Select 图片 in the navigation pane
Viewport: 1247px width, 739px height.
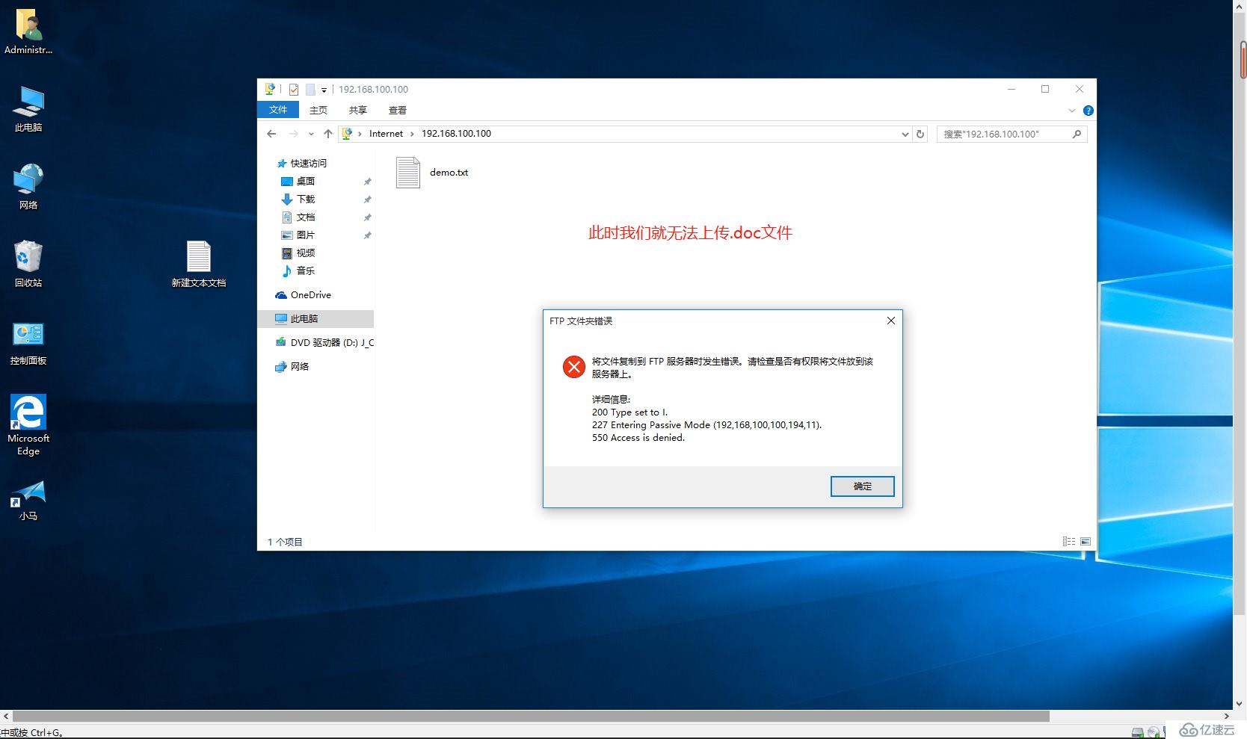298,235
